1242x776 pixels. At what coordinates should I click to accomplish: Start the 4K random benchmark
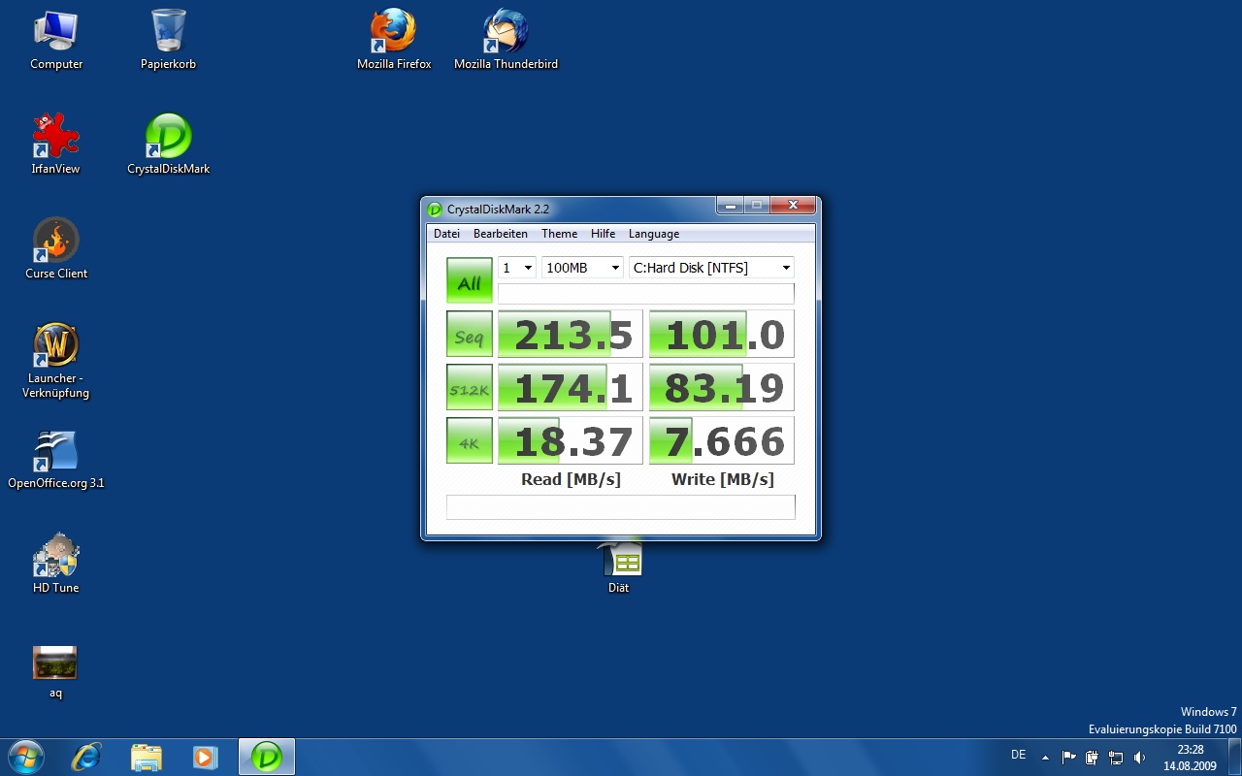(x=470, y=440)
